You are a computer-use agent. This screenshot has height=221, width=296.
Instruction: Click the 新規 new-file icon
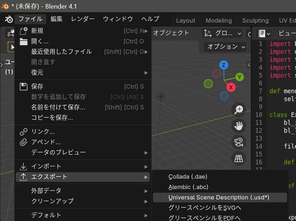point(23,31)
